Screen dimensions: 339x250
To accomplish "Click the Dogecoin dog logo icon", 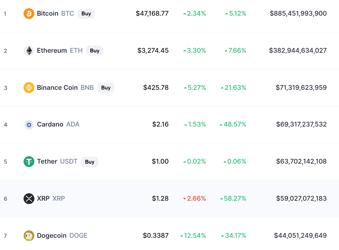I will (29, 235).
